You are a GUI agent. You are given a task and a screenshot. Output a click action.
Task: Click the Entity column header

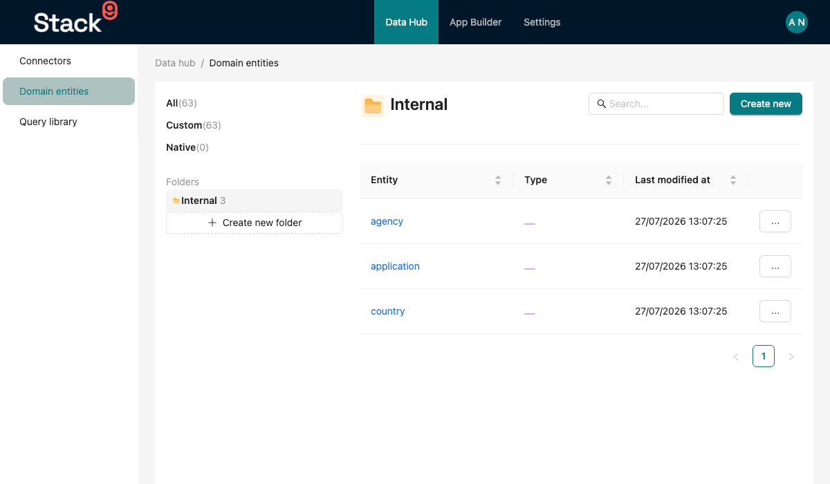[436, 180]
